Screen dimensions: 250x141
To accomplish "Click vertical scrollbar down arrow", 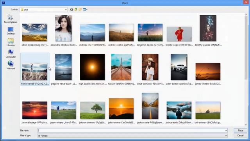I will (246, 125).
